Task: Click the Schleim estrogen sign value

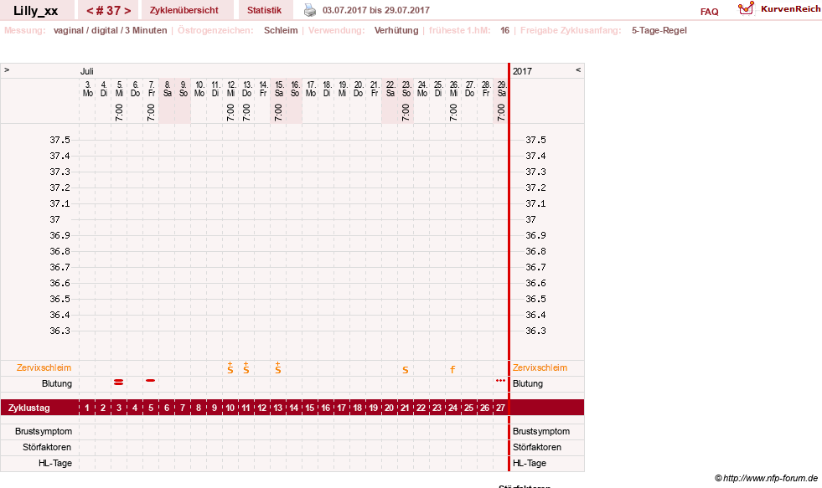Action: [281, 30]
